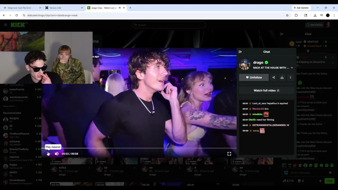
Task: Click the Ask Gemini button
Action: 301,8
